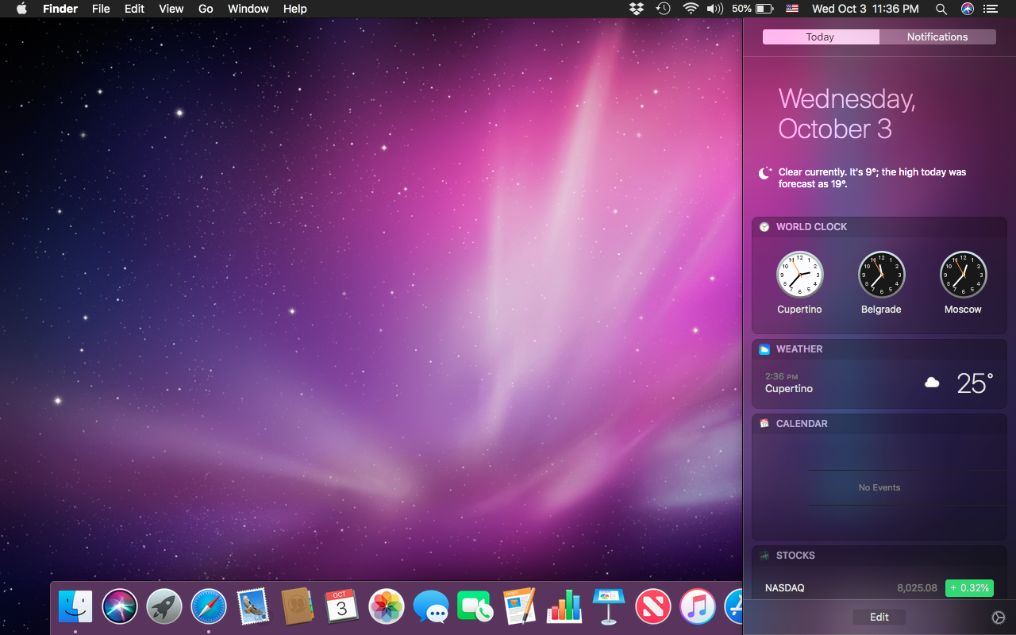Click the NASDAQ stock row
Screen dimensions: 1016x635
pyautogui.click(x=879, y=588)
